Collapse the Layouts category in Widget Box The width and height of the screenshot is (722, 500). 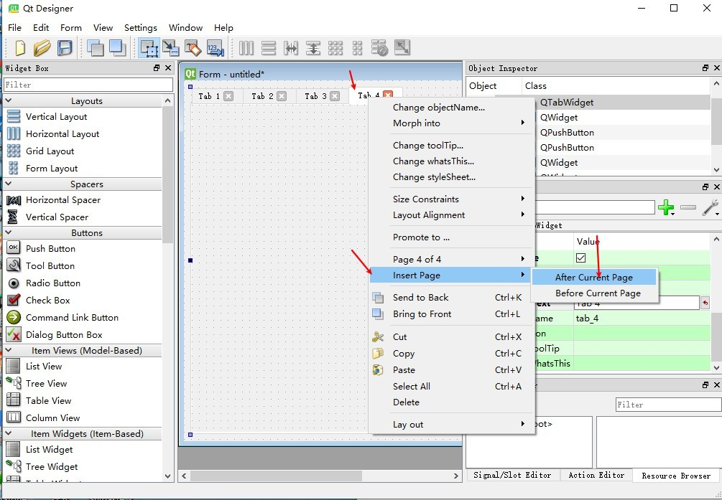click(86, 101)
